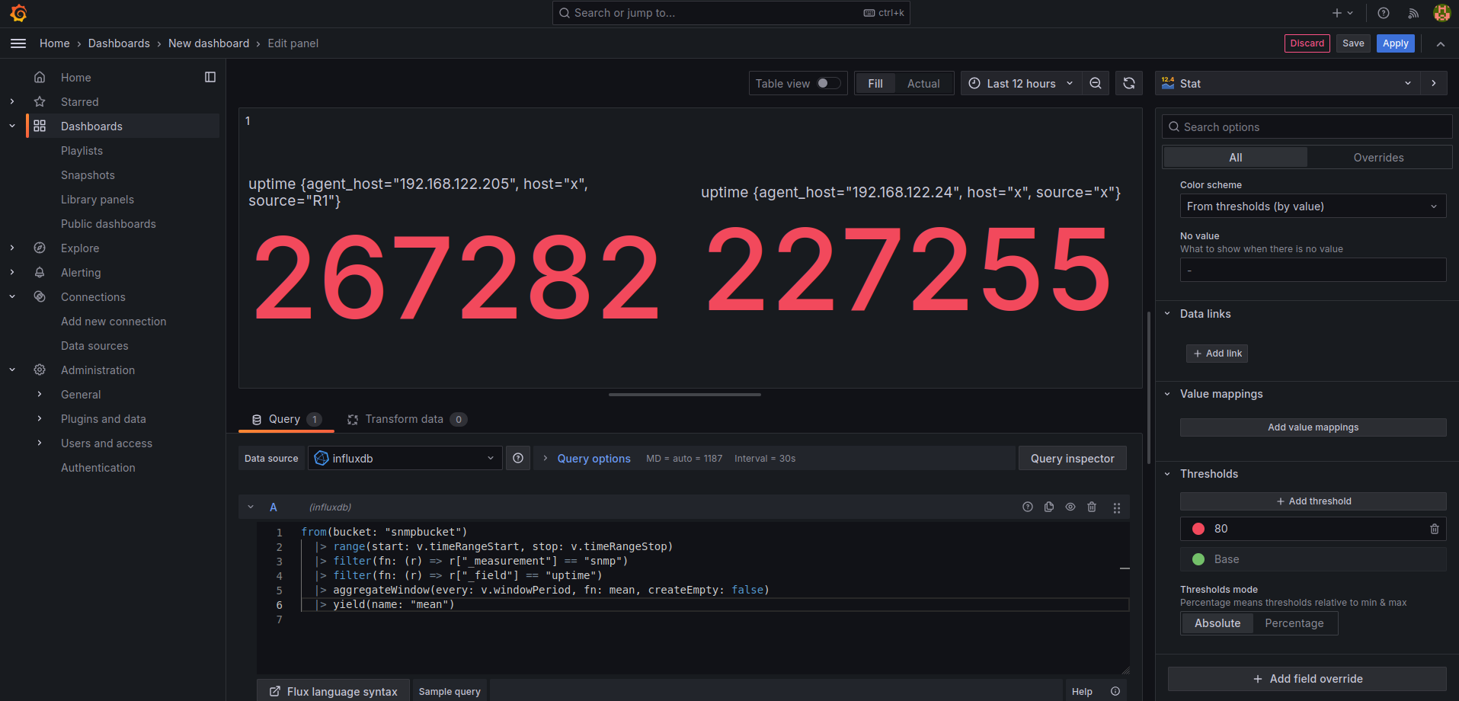Open the hamburger navigation menu

(18, 43)
